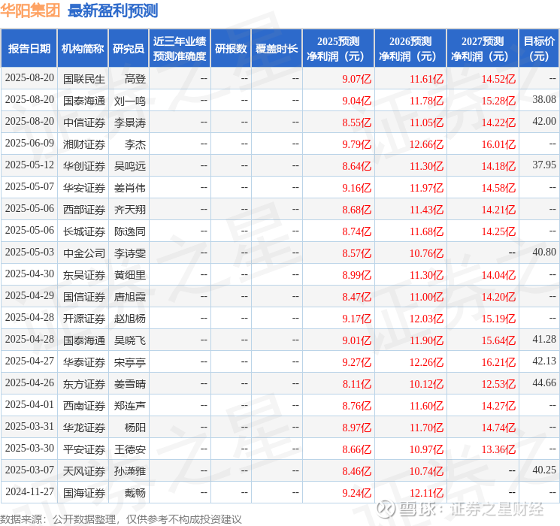Click the 2024-11-27 report date
Image resolution: width=560 pixels, height=526 pixels.
click(x=29, y=491)
